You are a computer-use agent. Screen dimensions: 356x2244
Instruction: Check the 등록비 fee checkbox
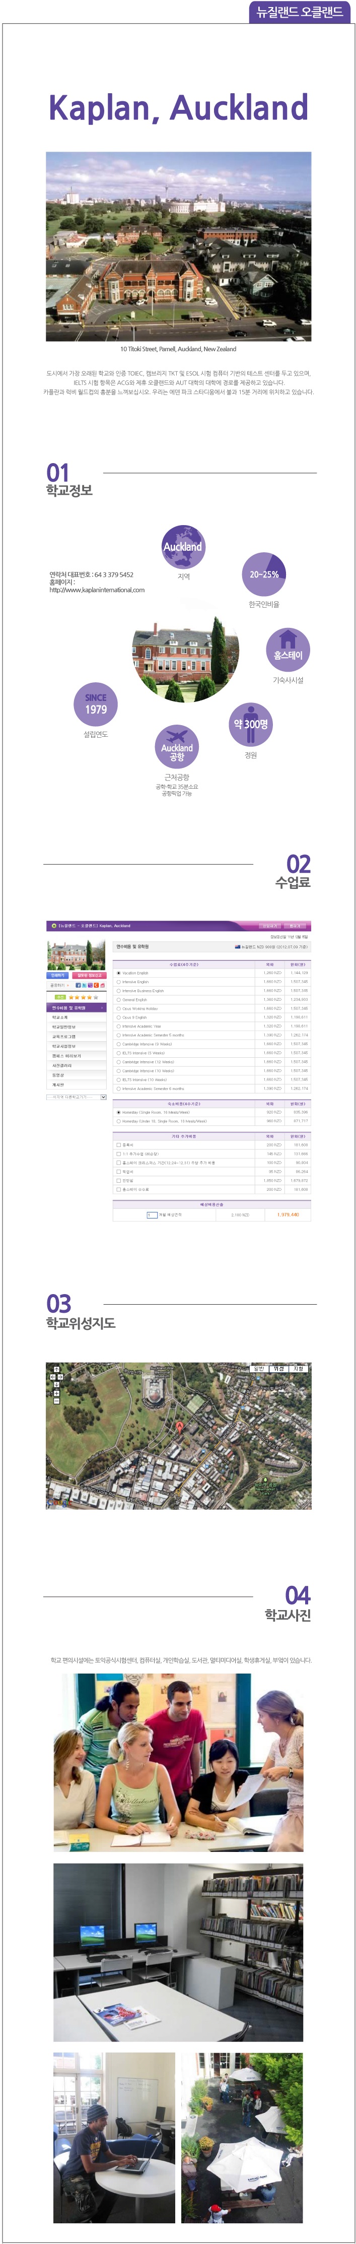pos(118,1144)
